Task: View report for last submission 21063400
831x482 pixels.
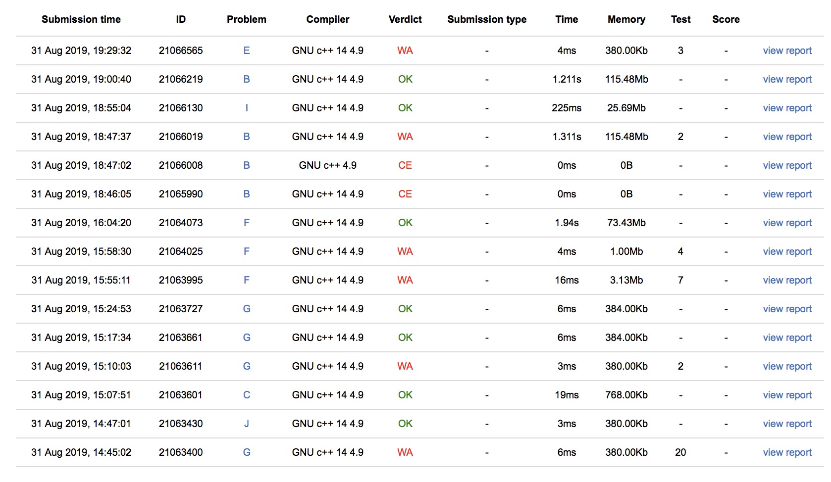Action: (787, 452)
